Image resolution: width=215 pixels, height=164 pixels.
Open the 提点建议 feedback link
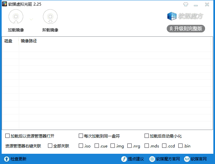136,159
